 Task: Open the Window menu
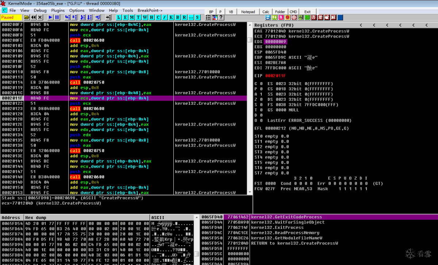click(x=97, y=11)
